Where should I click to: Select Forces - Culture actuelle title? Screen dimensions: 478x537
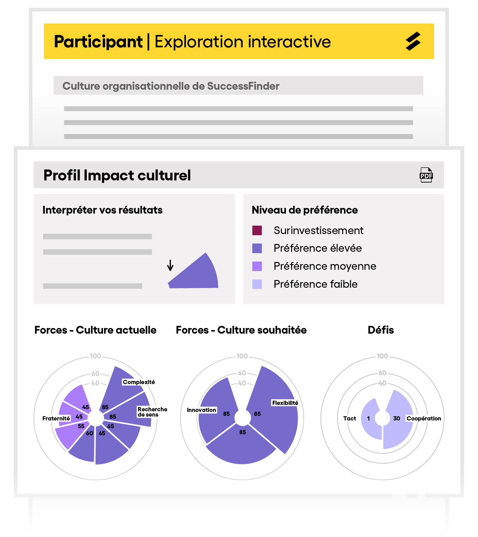point(95,330)
